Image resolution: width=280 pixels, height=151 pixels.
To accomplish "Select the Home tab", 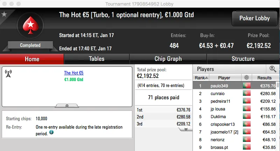I will (x=32, y=59).
